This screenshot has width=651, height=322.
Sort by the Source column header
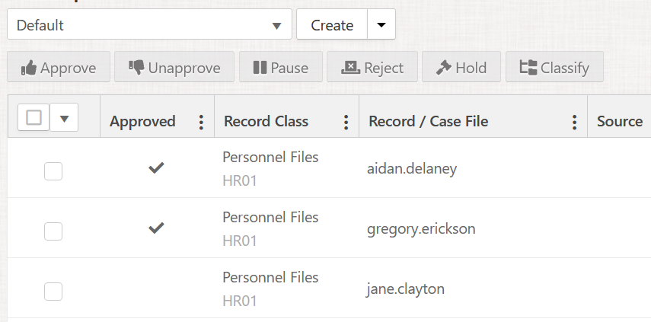(619, 121)
